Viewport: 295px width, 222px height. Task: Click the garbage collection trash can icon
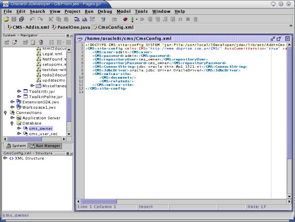196,19
